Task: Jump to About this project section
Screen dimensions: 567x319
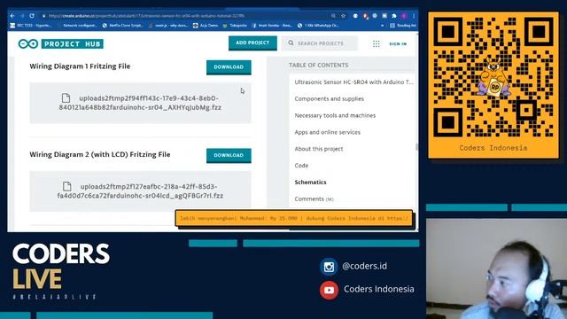Action: point(319,149)
